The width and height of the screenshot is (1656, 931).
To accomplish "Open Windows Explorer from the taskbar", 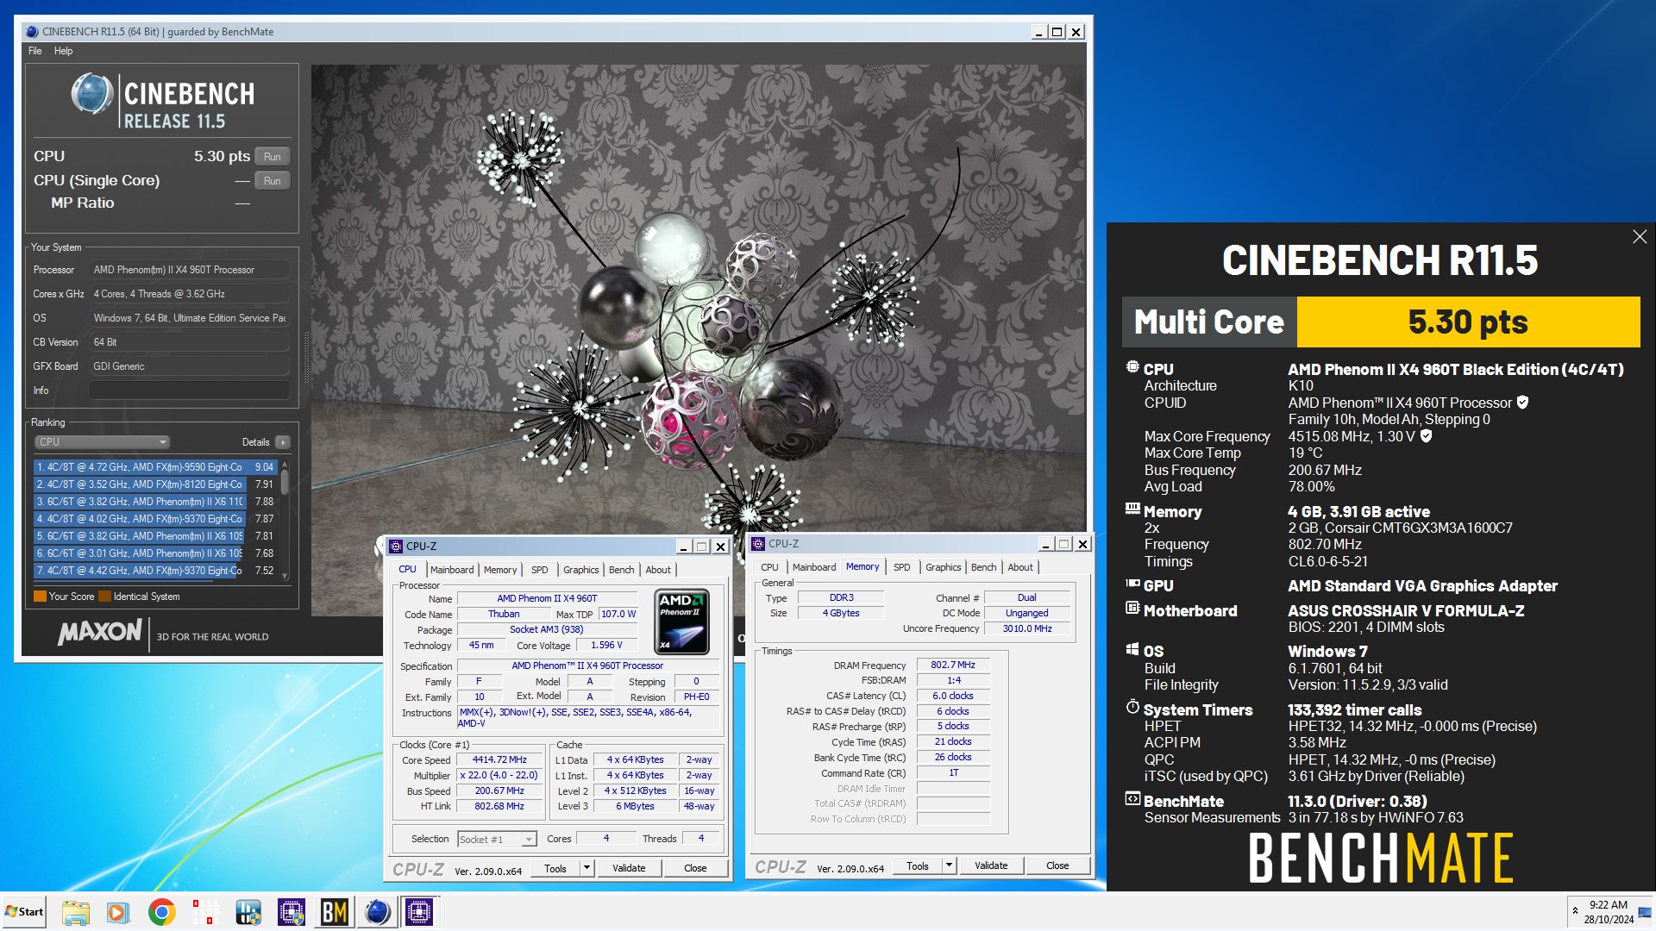I will (x=76, y=912).
